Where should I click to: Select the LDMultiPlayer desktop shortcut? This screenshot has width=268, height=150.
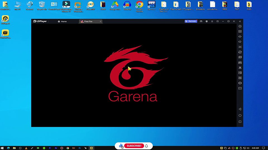point(5,34)
